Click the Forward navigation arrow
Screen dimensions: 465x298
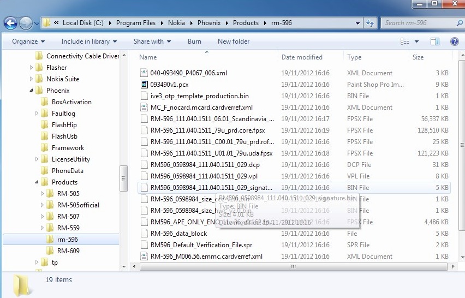point(26,23)
